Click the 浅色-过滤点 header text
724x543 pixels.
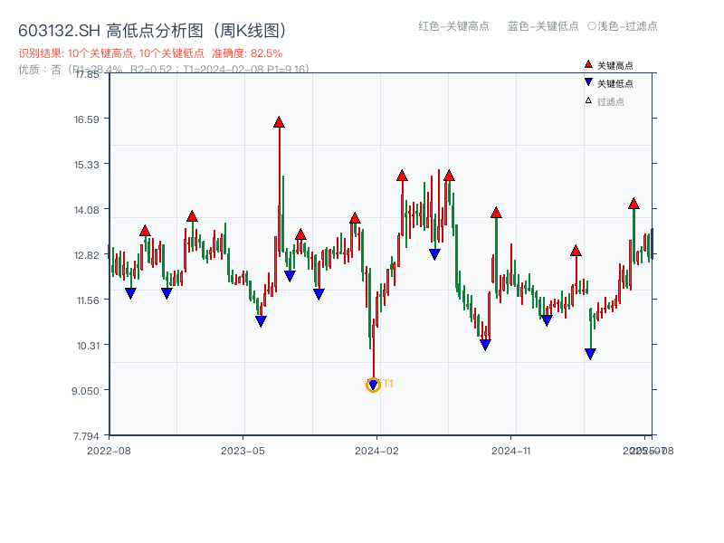pos(627,26)
